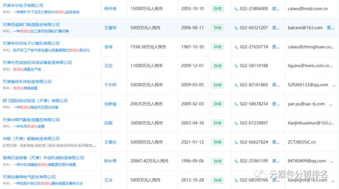
Task: Click the phone icon beside 022-67239897
Action: click(236, 123)
